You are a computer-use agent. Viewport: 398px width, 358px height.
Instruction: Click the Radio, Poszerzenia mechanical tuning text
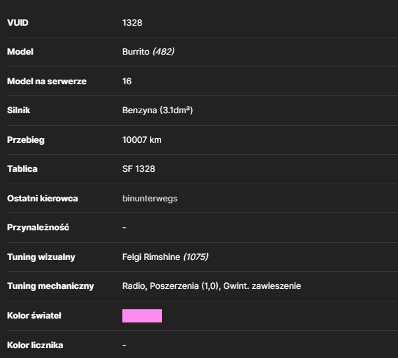tap(211, 286)
